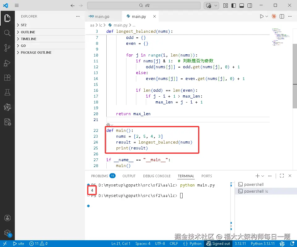Open the Testing flask view
This screenshot has width=297, height=247.
tap(7, 92)
